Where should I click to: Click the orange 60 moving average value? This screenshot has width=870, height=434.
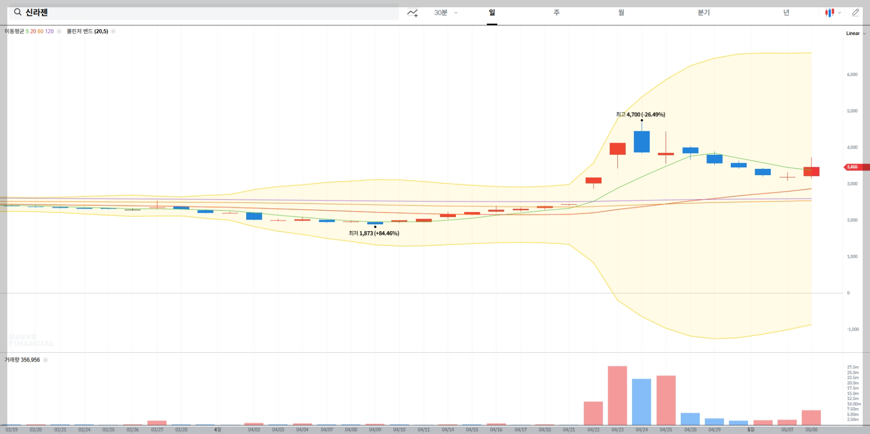click(x=40, y=31)
